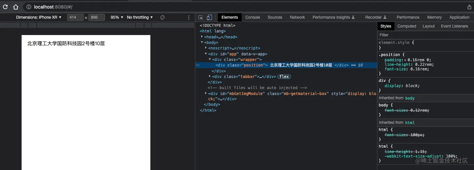Viewport: 474px width, 170px height.
Task: Expand the div class="tabbar" node
Action: click(x=210, y=76)
